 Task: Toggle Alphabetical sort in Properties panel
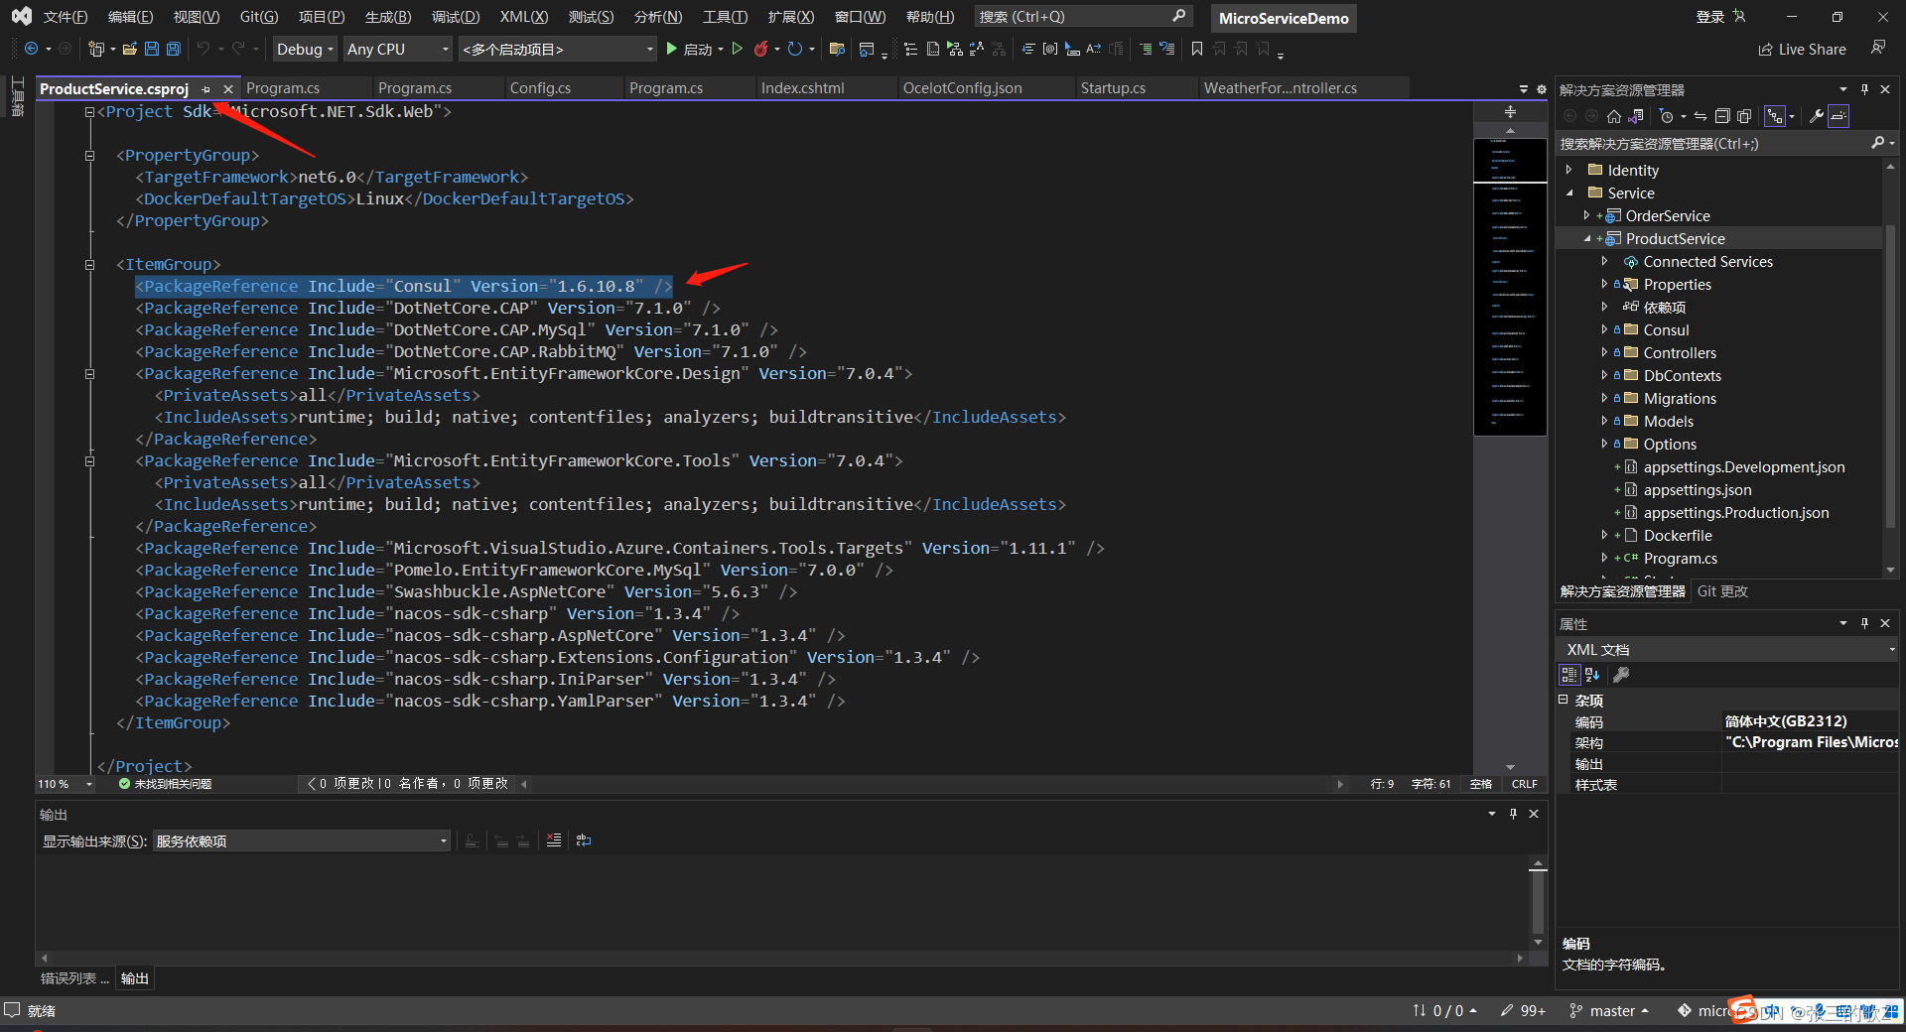[1592, 675]
